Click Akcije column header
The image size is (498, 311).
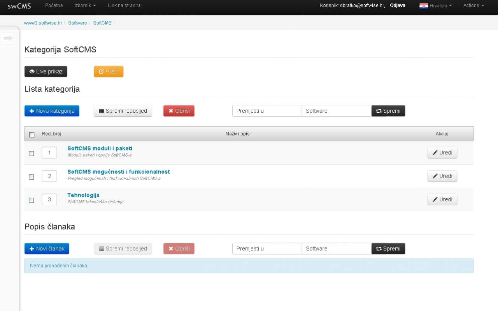[442, 134]
